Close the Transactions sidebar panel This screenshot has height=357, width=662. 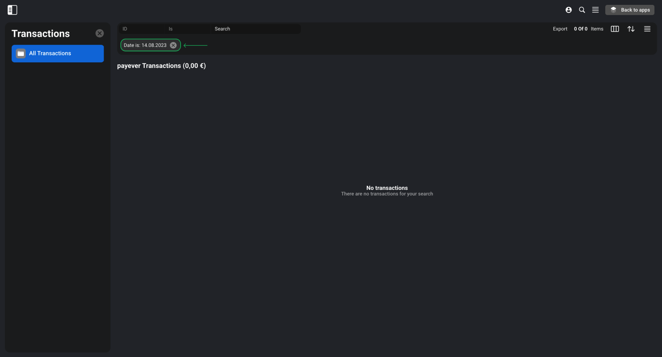[x=100, y=33]
